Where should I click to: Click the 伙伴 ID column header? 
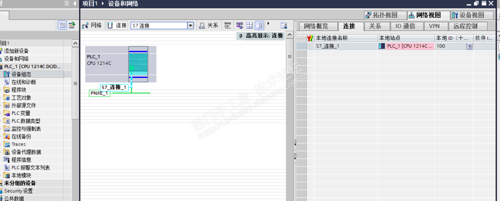pos(485,38)
